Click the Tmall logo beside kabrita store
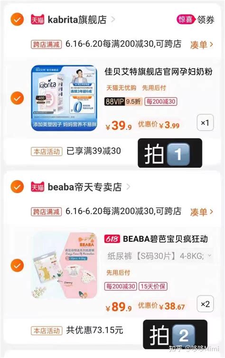This screenshot has width=225, height=358. [x=37, y=19]
